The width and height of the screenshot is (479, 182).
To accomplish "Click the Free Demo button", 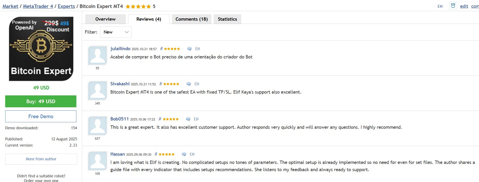I will point(41,116).
